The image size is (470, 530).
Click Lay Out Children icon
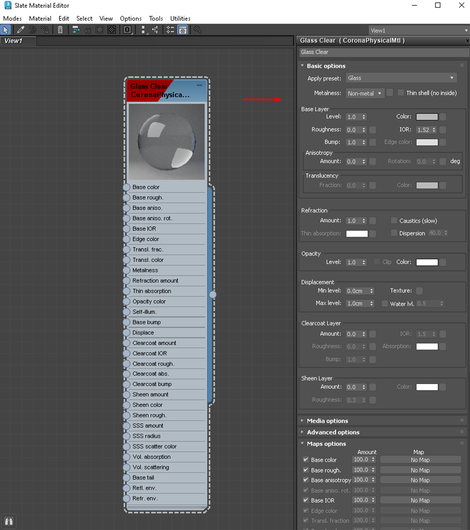tap(155, 30)
